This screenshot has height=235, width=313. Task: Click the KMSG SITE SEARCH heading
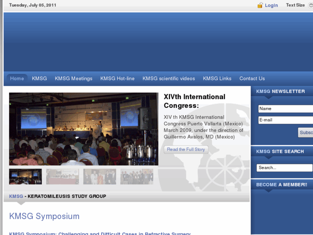[280, 151]
